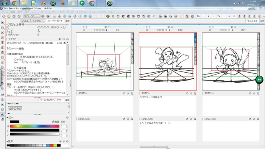Collapse the カラー section triangle

click(x=7, y=118)
